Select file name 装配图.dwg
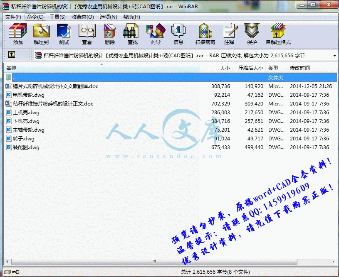339x277 pixels. pyautogui.click(x=26, y=147)
